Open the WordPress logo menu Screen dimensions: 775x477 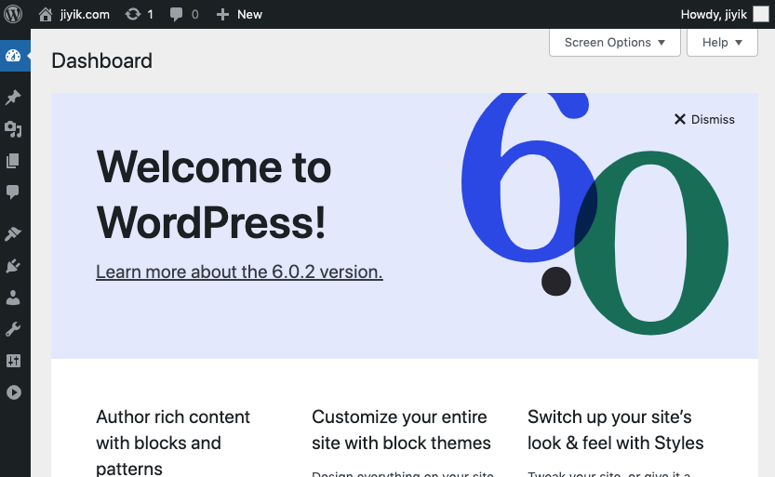(13, 14)
